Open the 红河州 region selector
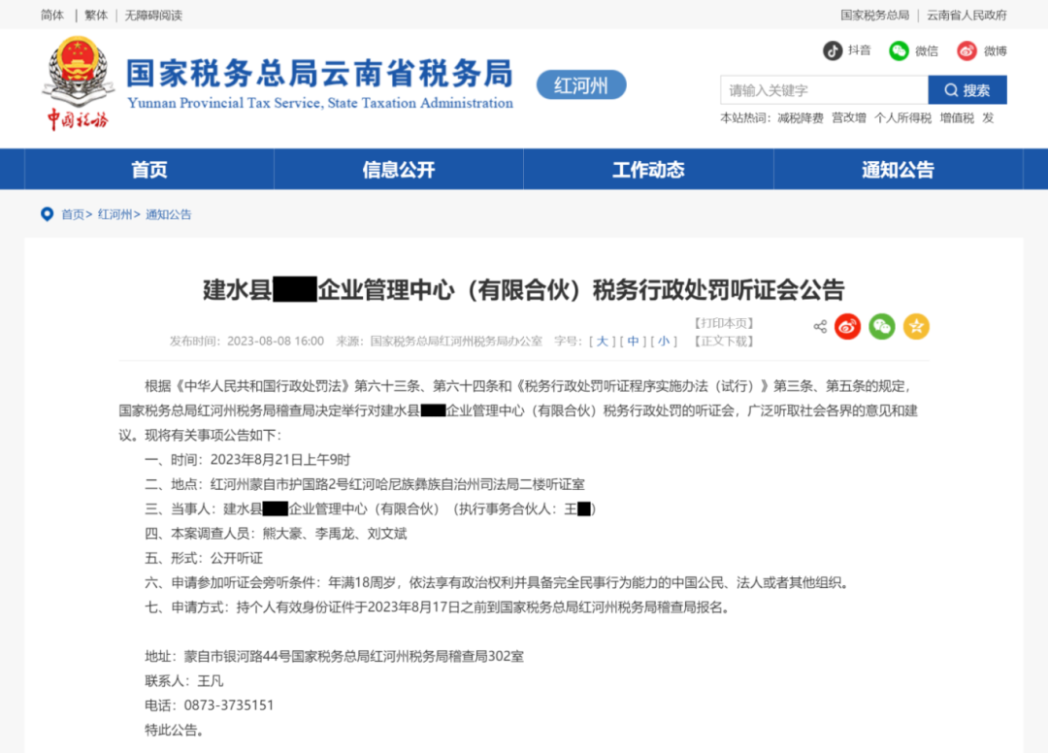 point(581,85)
